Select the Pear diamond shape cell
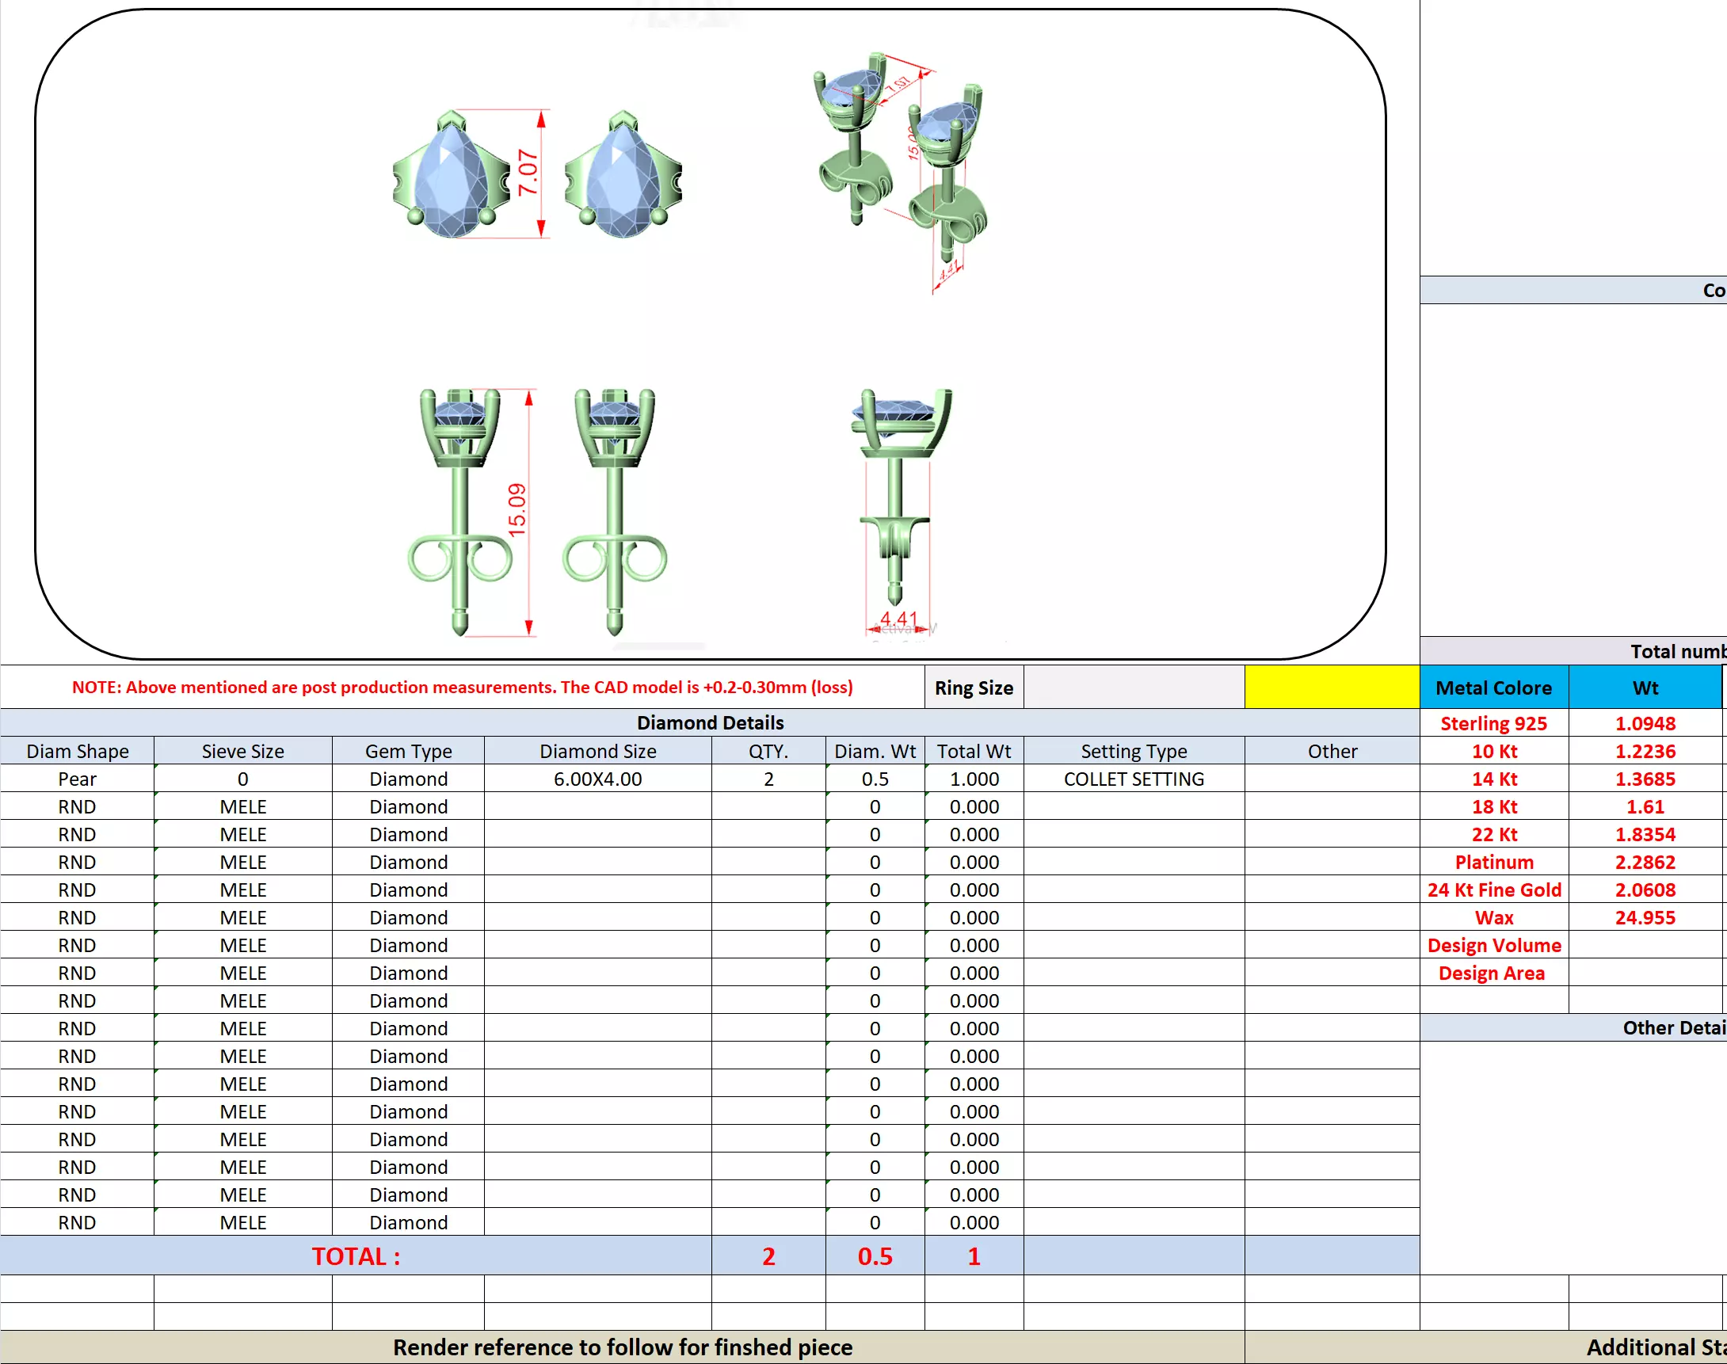Screen dimensions: 1727x1364 (x=77, y=779)
